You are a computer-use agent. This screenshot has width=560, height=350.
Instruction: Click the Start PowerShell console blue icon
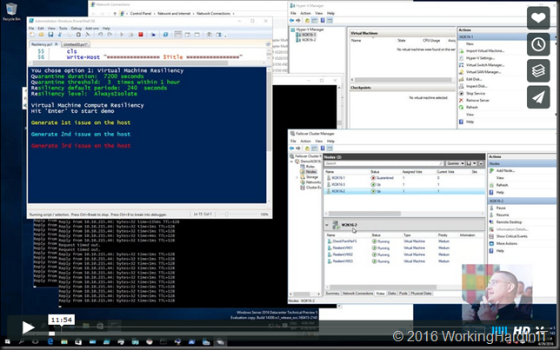pyautogui.click(x=166, y=35)
